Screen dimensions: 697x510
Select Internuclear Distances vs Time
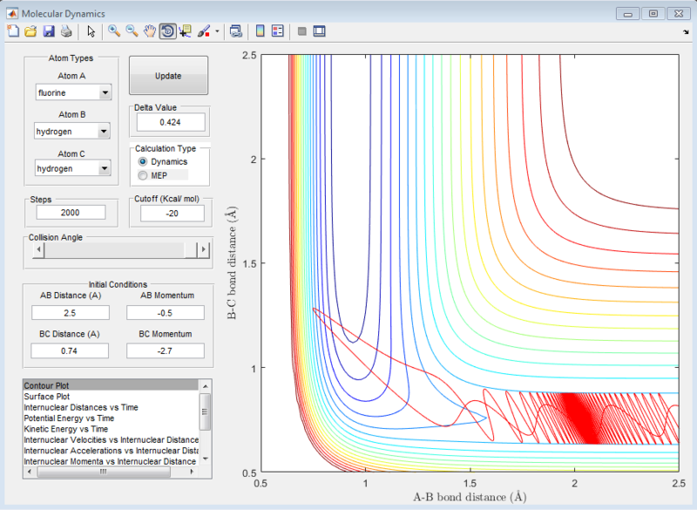[111, 407]
